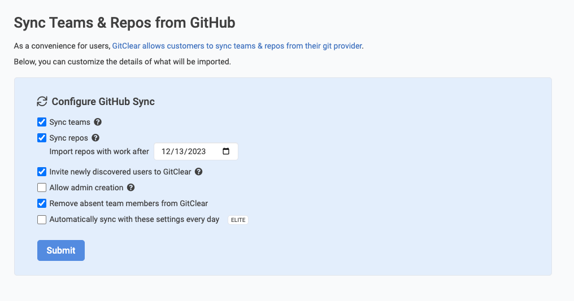The width and height of the screenshot is (574, 301).
Task: Show help tooltip for Allow admin creation
Action: point(131,187)
